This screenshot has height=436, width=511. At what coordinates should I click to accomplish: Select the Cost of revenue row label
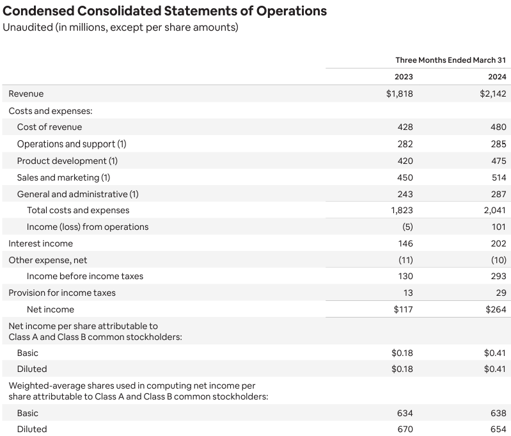(x=49, y=127)
